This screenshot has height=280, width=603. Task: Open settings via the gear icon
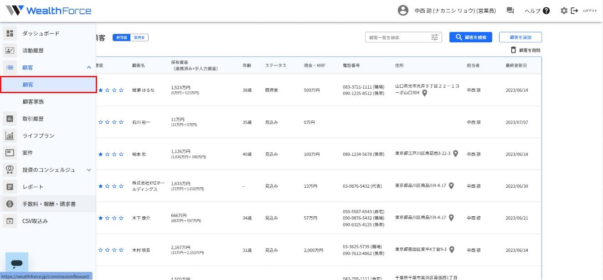pos(564,10)
